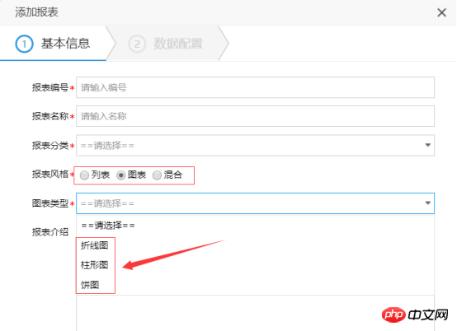
Task: Choose 折线图 from chart type list
Action: (x=255, y=245)
